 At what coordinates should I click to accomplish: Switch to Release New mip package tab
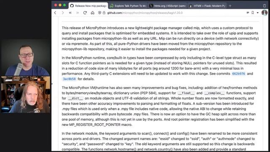(x=89, y=6)
